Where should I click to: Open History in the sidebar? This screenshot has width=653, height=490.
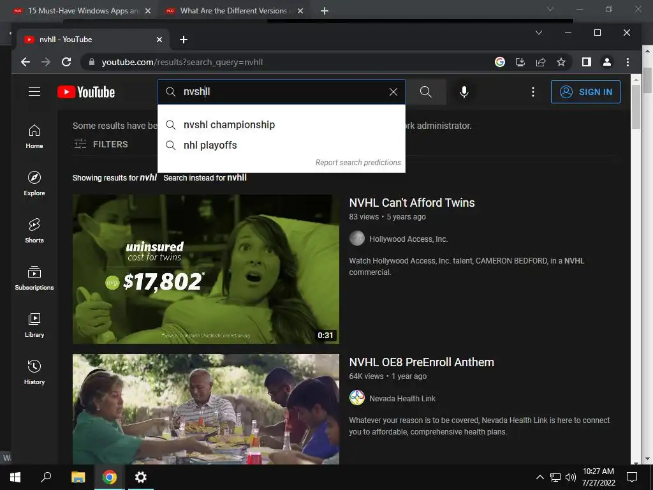34,373
